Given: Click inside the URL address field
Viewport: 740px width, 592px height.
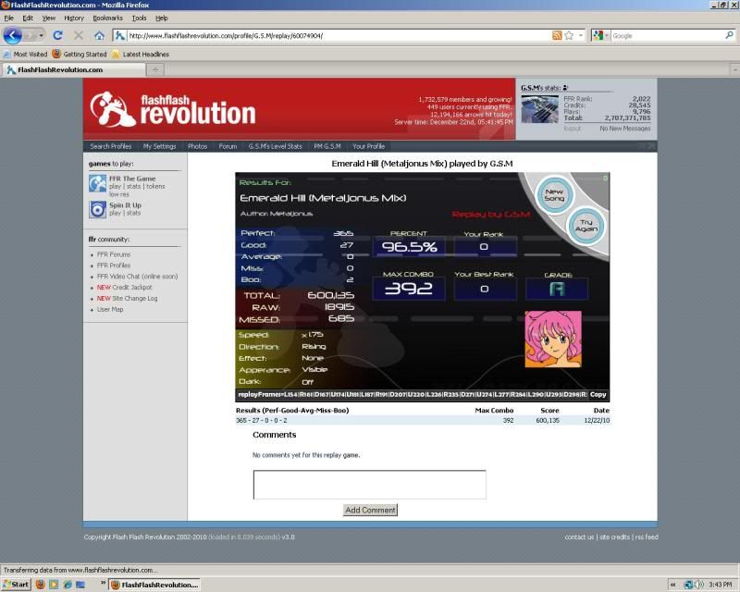Looking at the screenshot, I should coord(338,35).
